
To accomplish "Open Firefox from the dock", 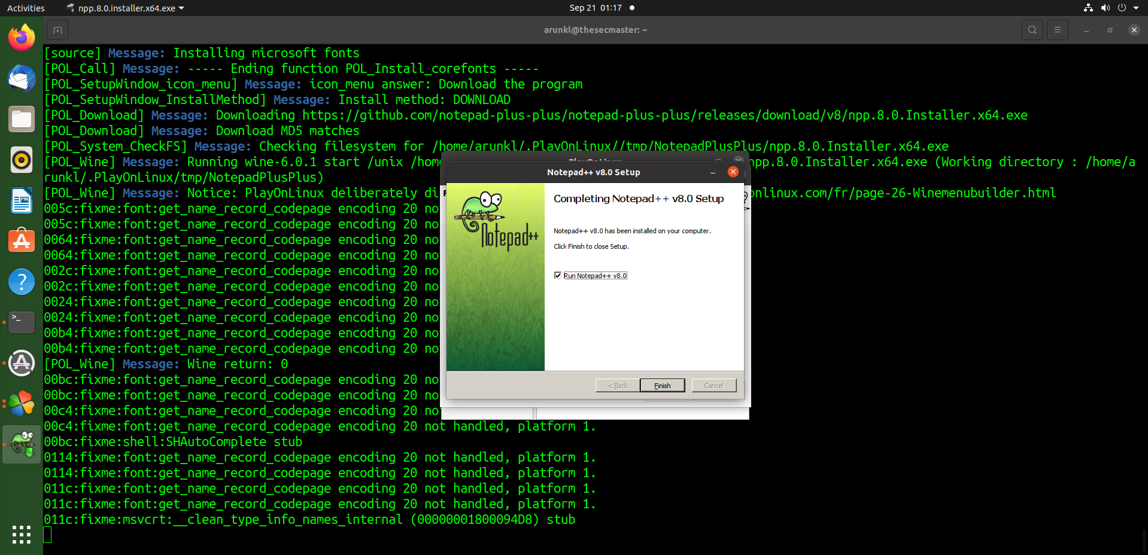I will coord(22,38).
